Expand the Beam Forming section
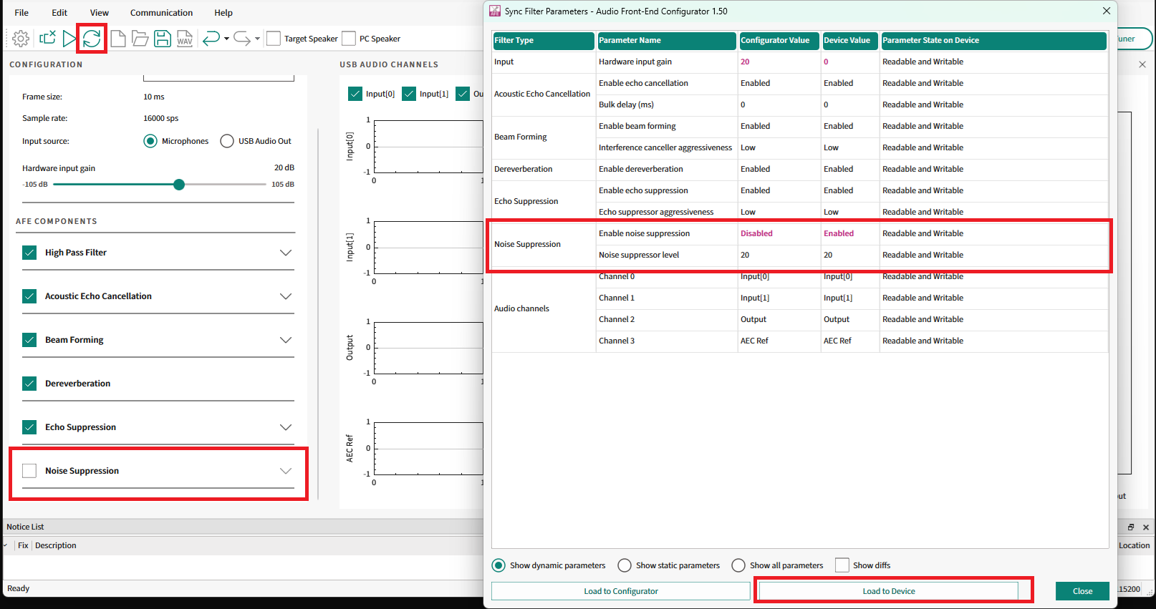This screenshot has width=1156, height=609. (286, 340)
